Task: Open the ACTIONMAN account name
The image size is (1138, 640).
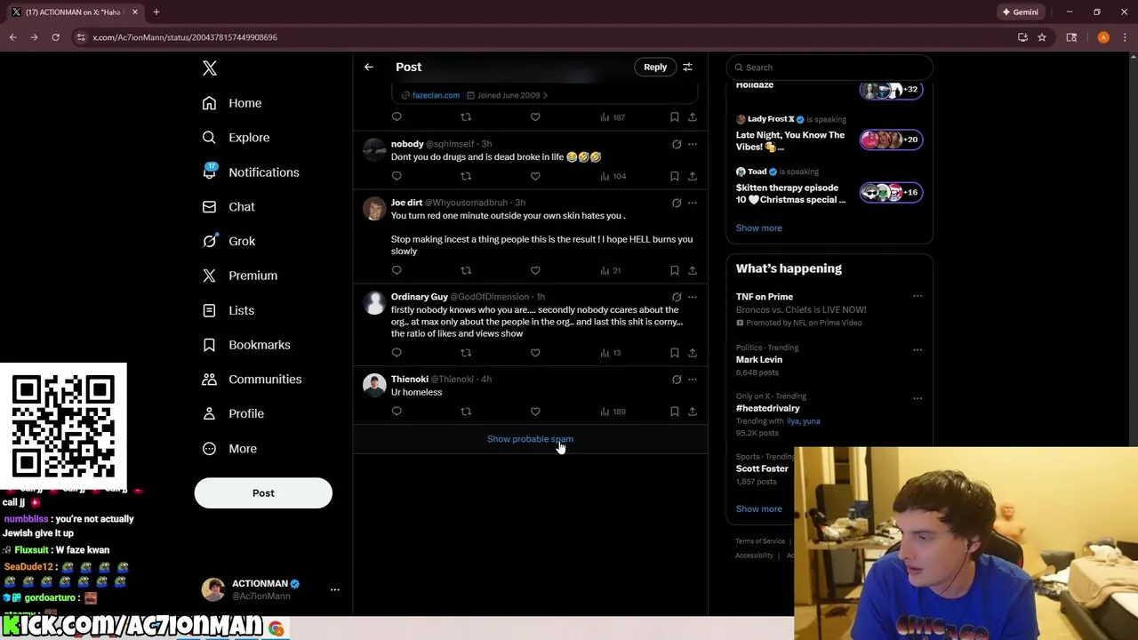Action: (x=260, y=584)
